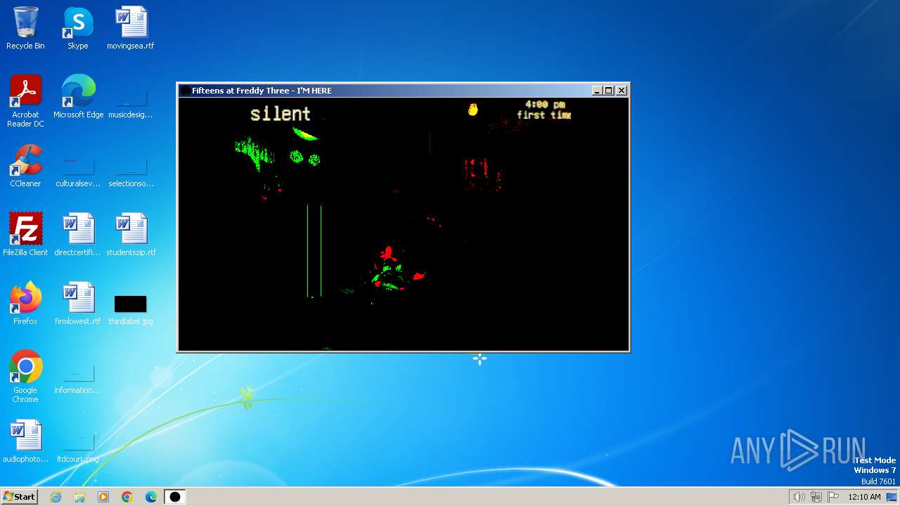Open the volume speaker tray icon
The height and width of the screenshot is (506, 900).
799,497
